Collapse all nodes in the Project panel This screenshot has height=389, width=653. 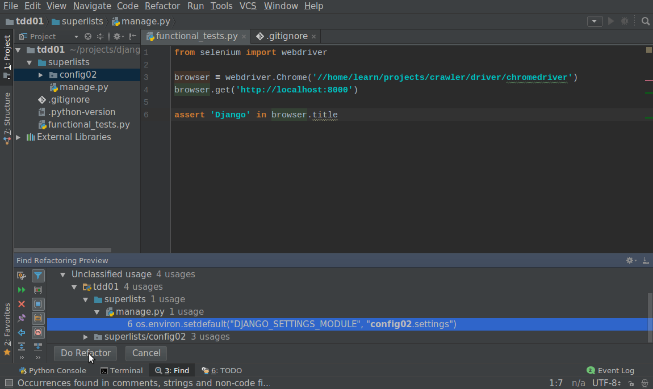[x=100, y=36]
